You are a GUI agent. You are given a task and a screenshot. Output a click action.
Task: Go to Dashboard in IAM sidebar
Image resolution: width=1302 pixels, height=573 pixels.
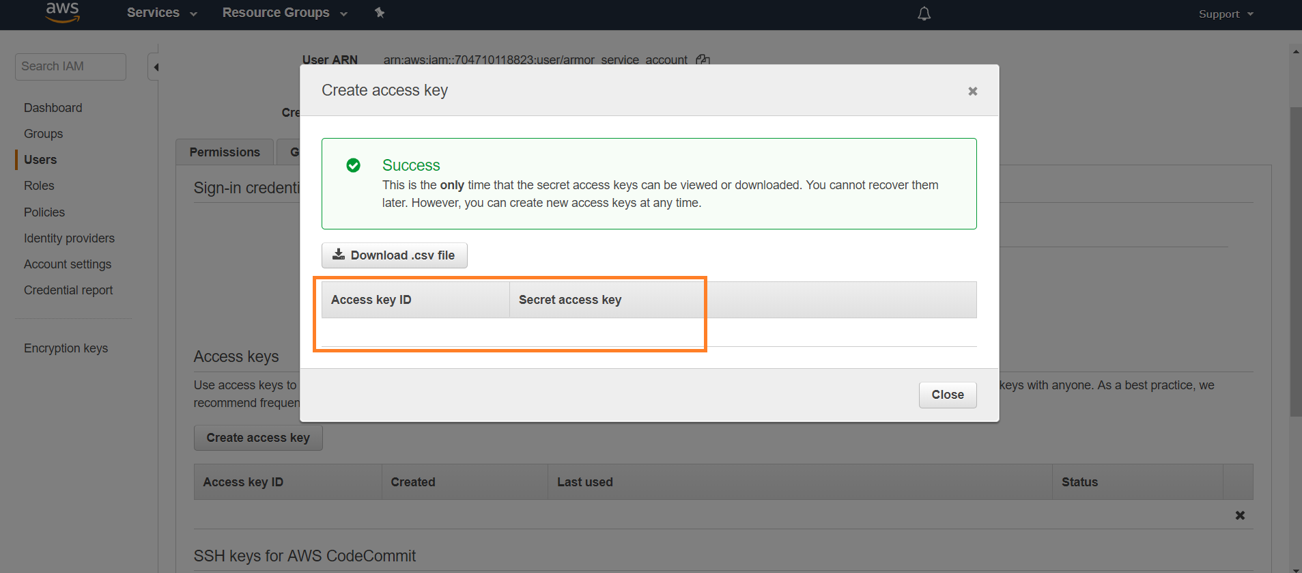(53, 108)
